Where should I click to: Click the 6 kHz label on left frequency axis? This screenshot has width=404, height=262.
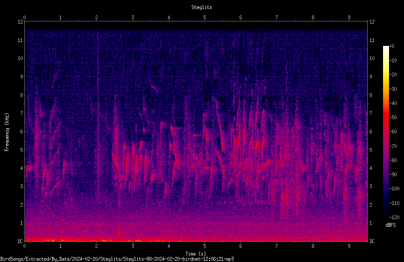(22, 131)
